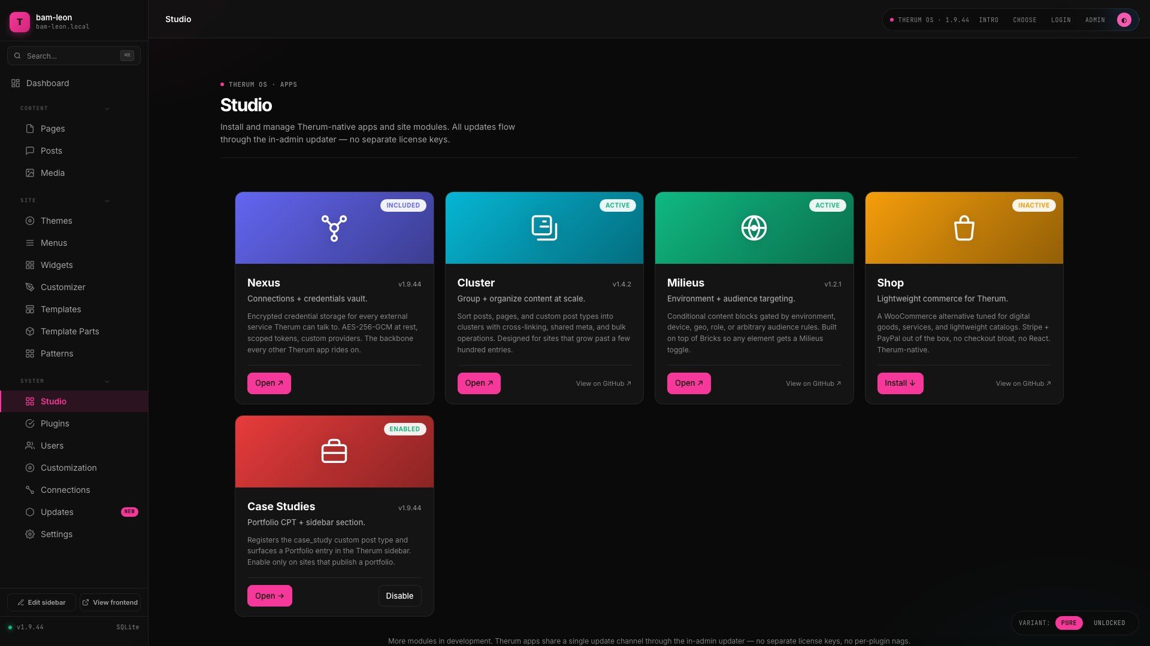This screenshot has width=1150, height=646.
Task: Install the Shop app
Action: click(900, 383)
